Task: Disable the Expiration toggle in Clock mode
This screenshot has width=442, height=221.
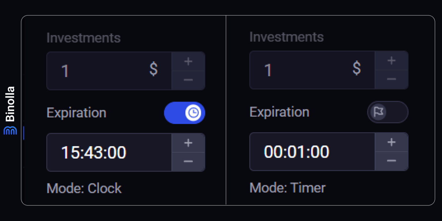Action: pos(184,113)
